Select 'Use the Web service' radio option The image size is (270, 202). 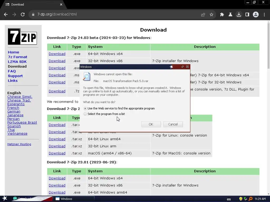tap(85, 108)
